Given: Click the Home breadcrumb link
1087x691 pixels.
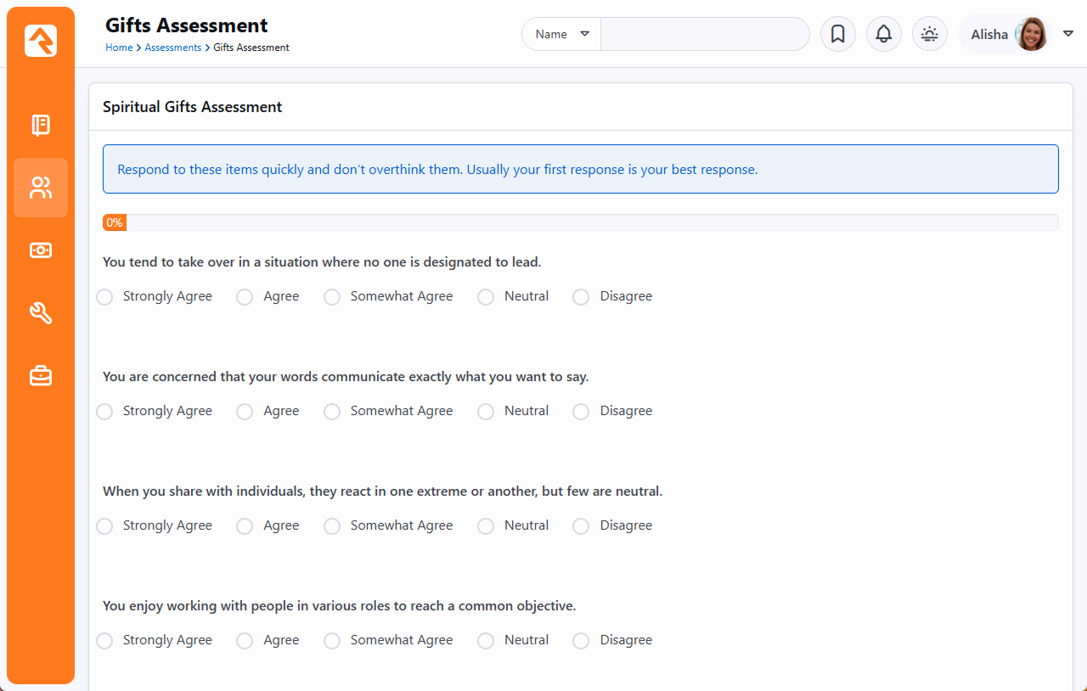Looking at the screenshot, I should coord(119,48).
